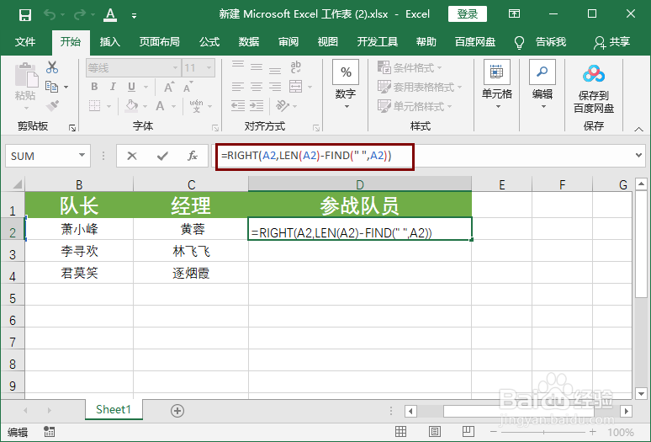This screenshot has width=651, height=442.
Task: Click the 告诉我 lightbulb search
Action: coord(541,42)
